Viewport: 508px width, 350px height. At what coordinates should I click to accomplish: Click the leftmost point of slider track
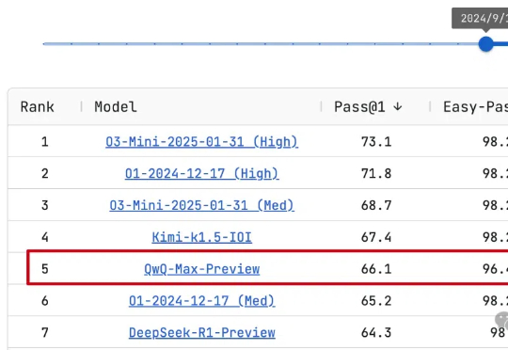coord(44,43)
